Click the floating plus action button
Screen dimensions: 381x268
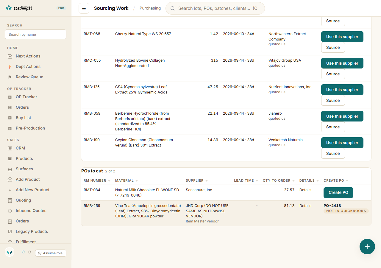coord(367,247)
